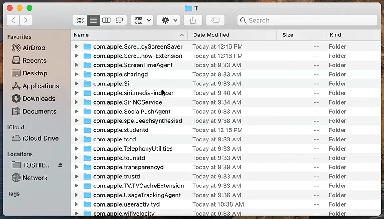Expand the com.apple.Scre...how-Extension folder

[76, 56]
